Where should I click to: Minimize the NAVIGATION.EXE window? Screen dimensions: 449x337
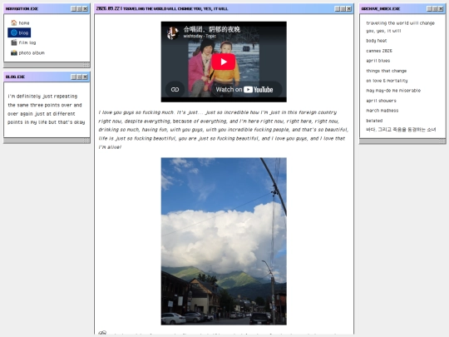pyautogui.click(x=74, y=9)
